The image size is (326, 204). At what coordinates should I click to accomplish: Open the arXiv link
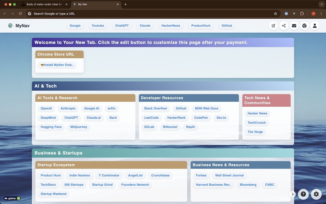coord(112,109)
